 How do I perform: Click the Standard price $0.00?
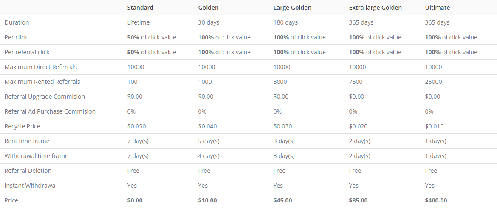pos(135,200)
